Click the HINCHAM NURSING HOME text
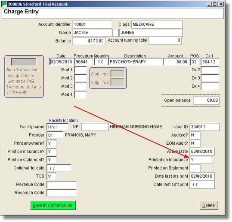Screen dimensions: 232x222 [x=136, y=127]
